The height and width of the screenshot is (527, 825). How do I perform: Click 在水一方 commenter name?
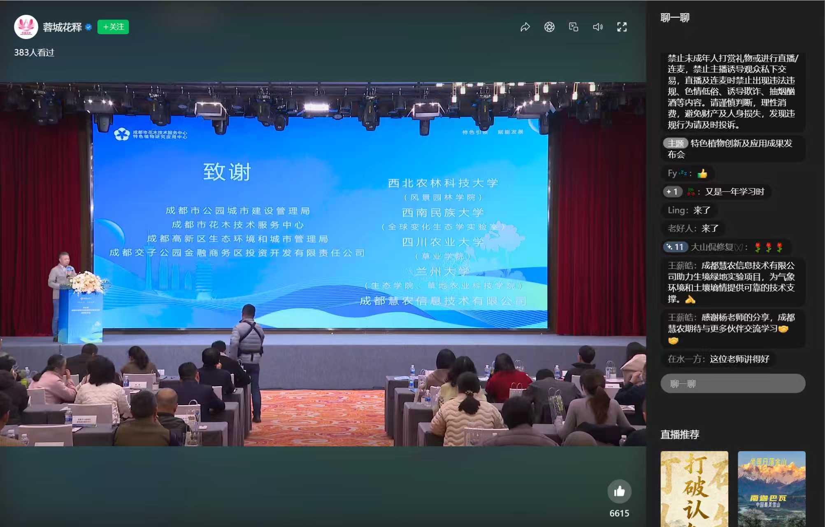coord(686,359)
